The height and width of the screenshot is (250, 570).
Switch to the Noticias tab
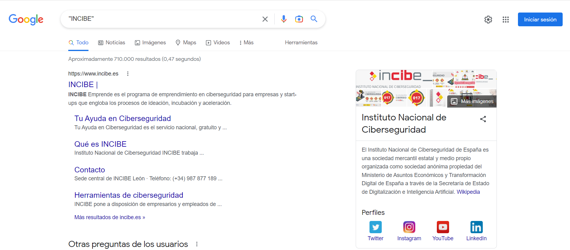point(111,42)
